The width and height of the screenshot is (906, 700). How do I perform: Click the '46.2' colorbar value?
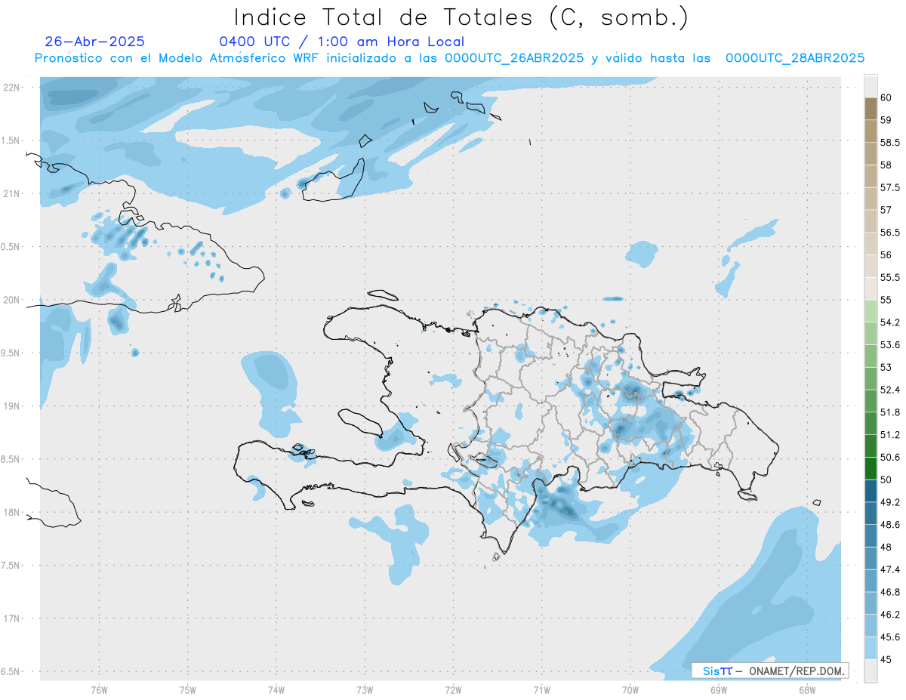pyautogui.click(x=890, y=615)
